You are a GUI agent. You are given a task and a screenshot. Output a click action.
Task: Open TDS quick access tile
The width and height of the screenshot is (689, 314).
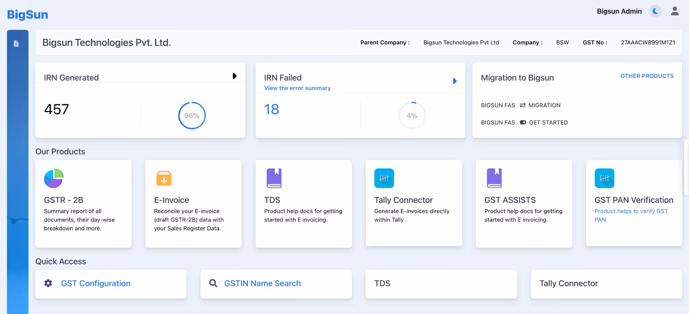click(x=441, y=284)
